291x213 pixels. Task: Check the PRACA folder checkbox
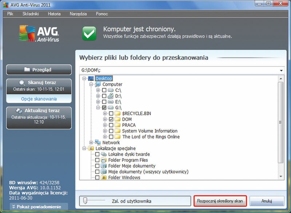(x=111, y=125)
